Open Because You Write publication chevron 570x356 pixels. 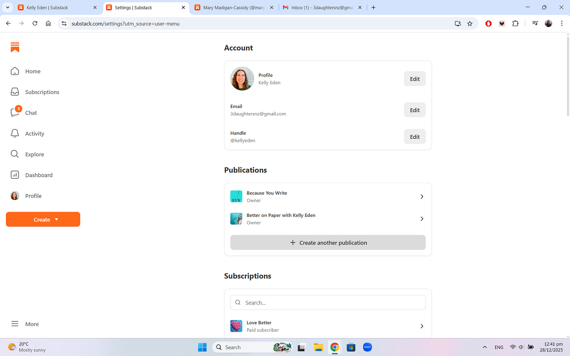click(x=422, y=196)
